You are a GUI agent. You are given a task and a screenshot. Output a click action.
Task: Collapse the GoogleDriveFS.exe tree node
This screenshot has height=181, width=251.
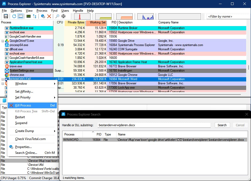[3, 41]
